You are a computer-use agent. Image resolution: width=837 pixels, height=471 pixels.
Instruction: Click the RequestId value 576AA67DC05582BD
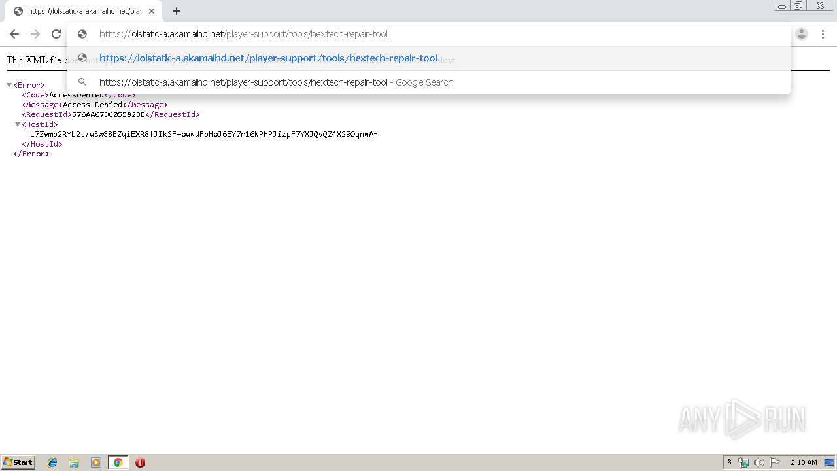109,114
